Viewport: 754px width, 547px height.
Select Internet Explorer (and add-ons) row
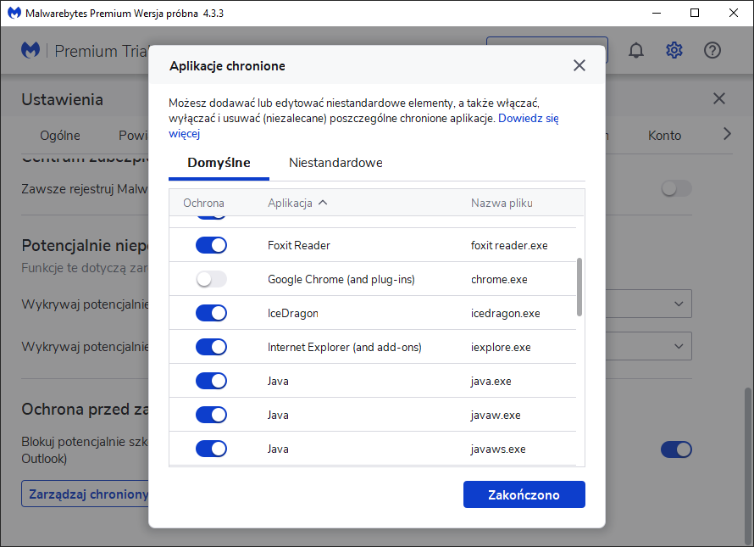click(x=373, y=347)
